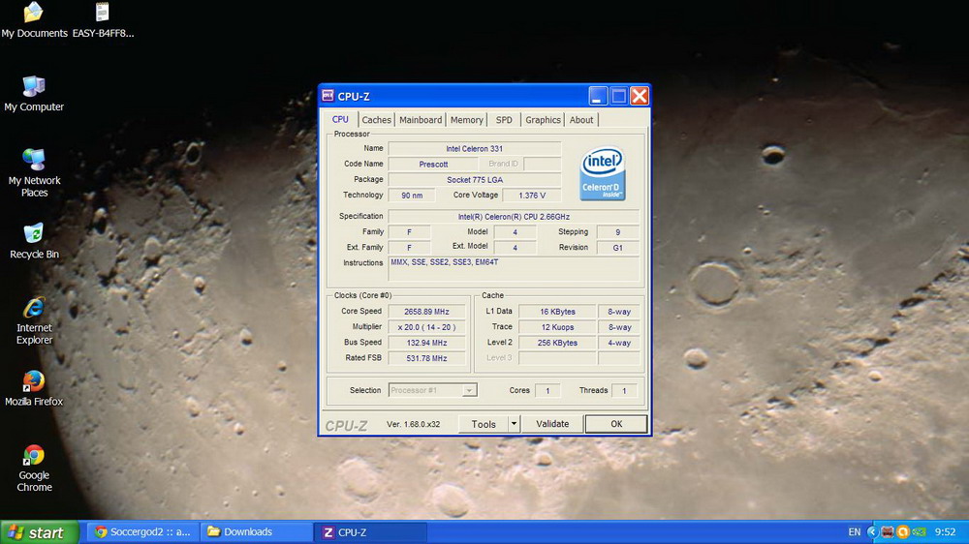Click the Threads count field
The image size is (969, 544).
[x=623, y=390]
